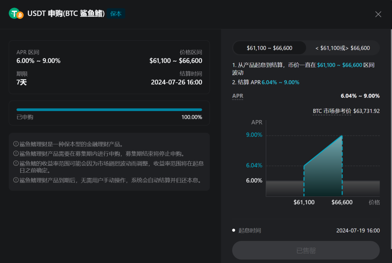Click the dialog's vertical scrollbar

point(391,139)
